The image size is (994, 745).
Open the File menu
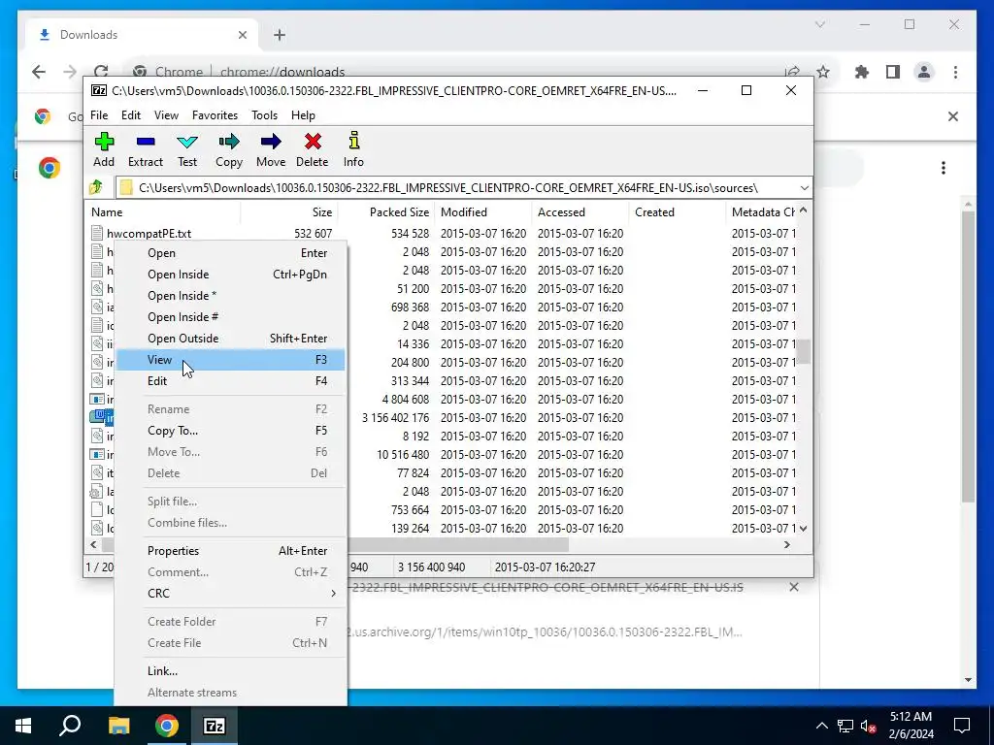(x=99, y=115)
